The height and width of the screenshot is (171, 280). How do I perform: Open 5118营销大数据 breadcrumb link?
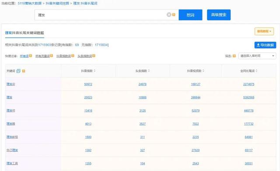pos(30,3)
